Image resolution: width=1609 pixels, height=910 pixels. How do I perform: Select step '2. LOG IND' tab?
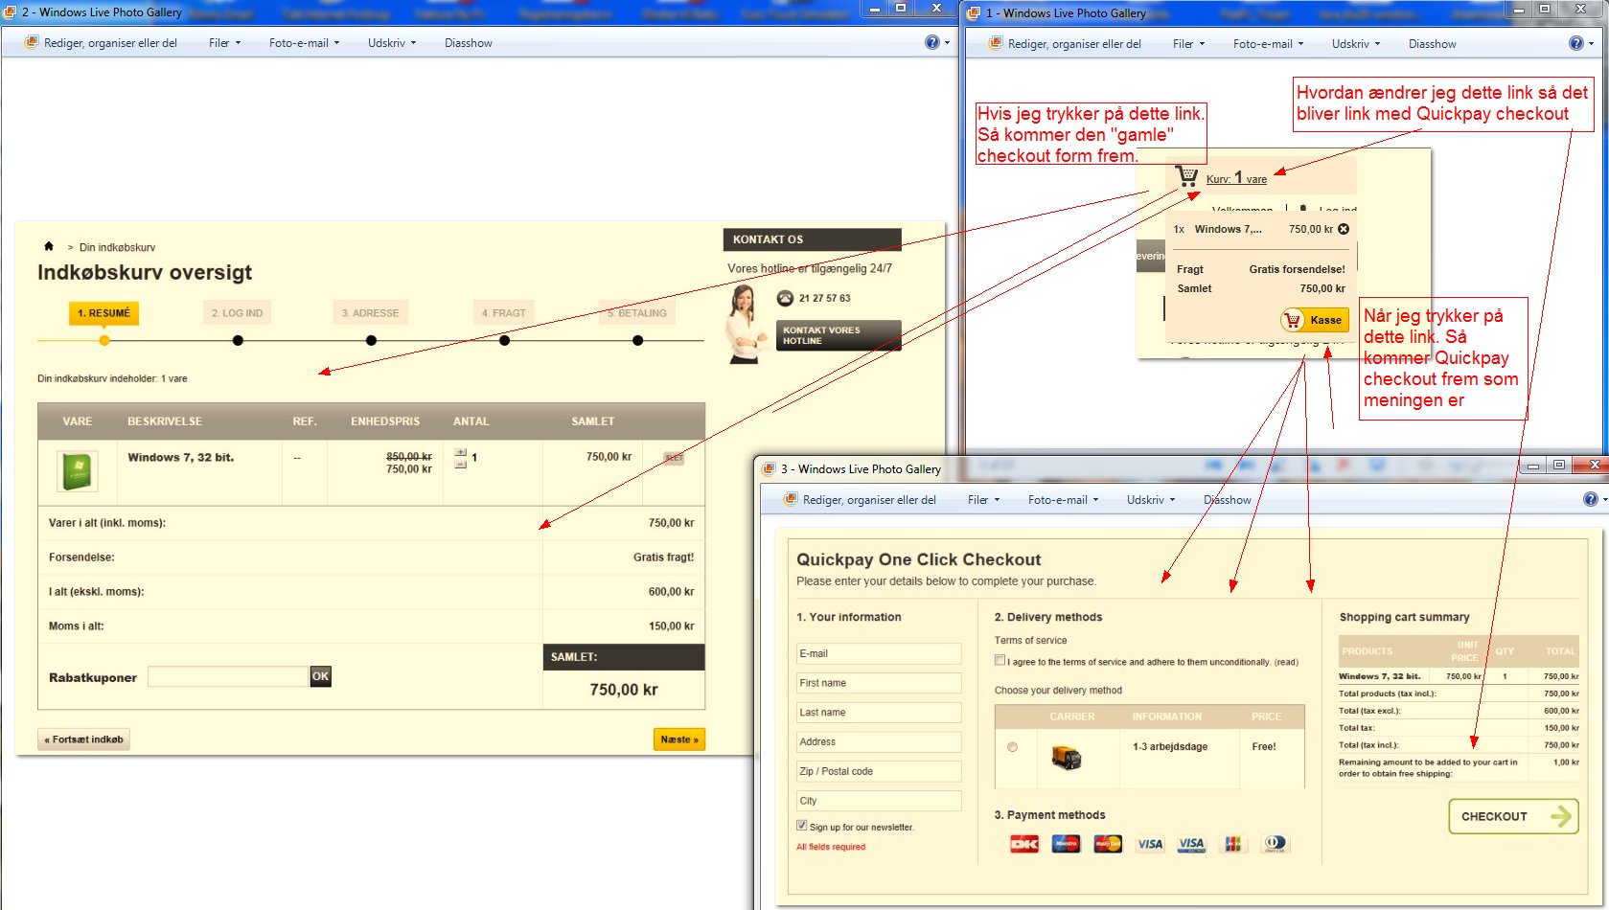[x=237, y=313]
